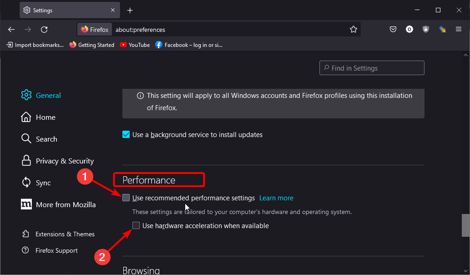The height and width of the screenshot is (275, 470).
Task: Select the Search settings category
Action: click(46, 139)
